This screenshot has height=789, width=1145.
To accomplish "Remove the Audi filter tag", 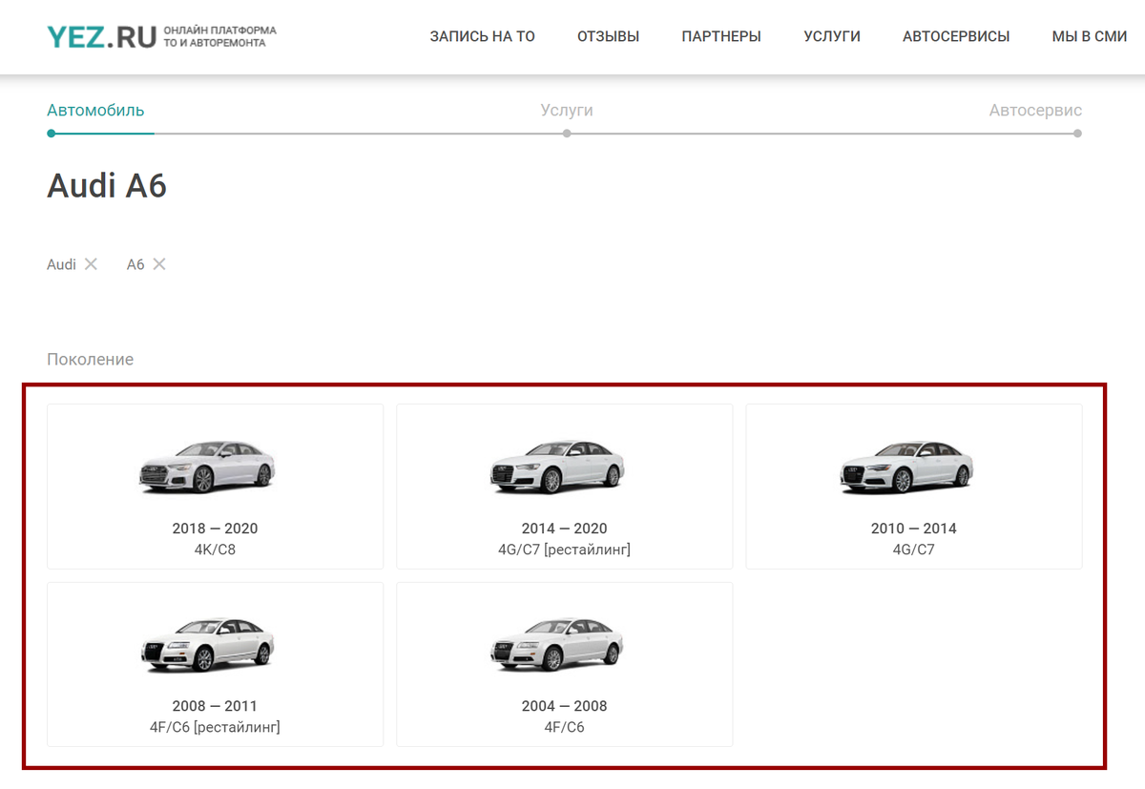I will click(x=91, y=264).
